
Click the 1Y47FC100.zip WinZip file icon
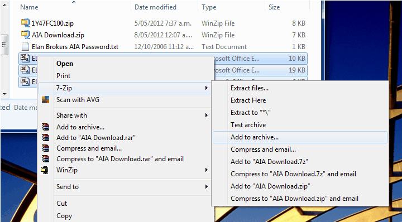point(25,23)
